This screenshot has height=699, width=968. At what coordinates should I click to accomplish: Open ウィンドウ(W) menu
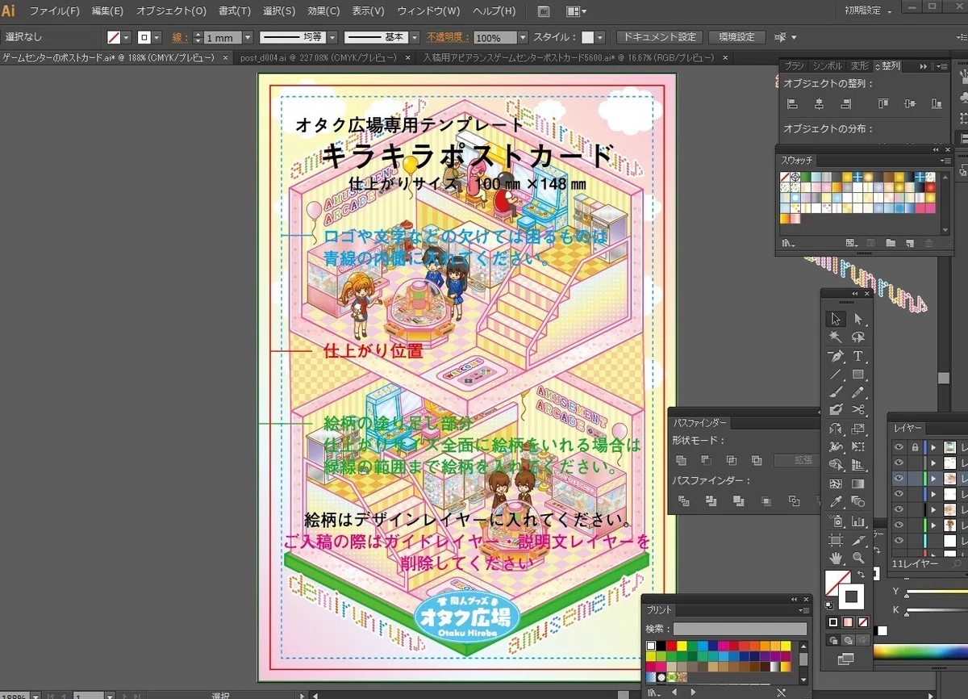[x=428, y=11]
